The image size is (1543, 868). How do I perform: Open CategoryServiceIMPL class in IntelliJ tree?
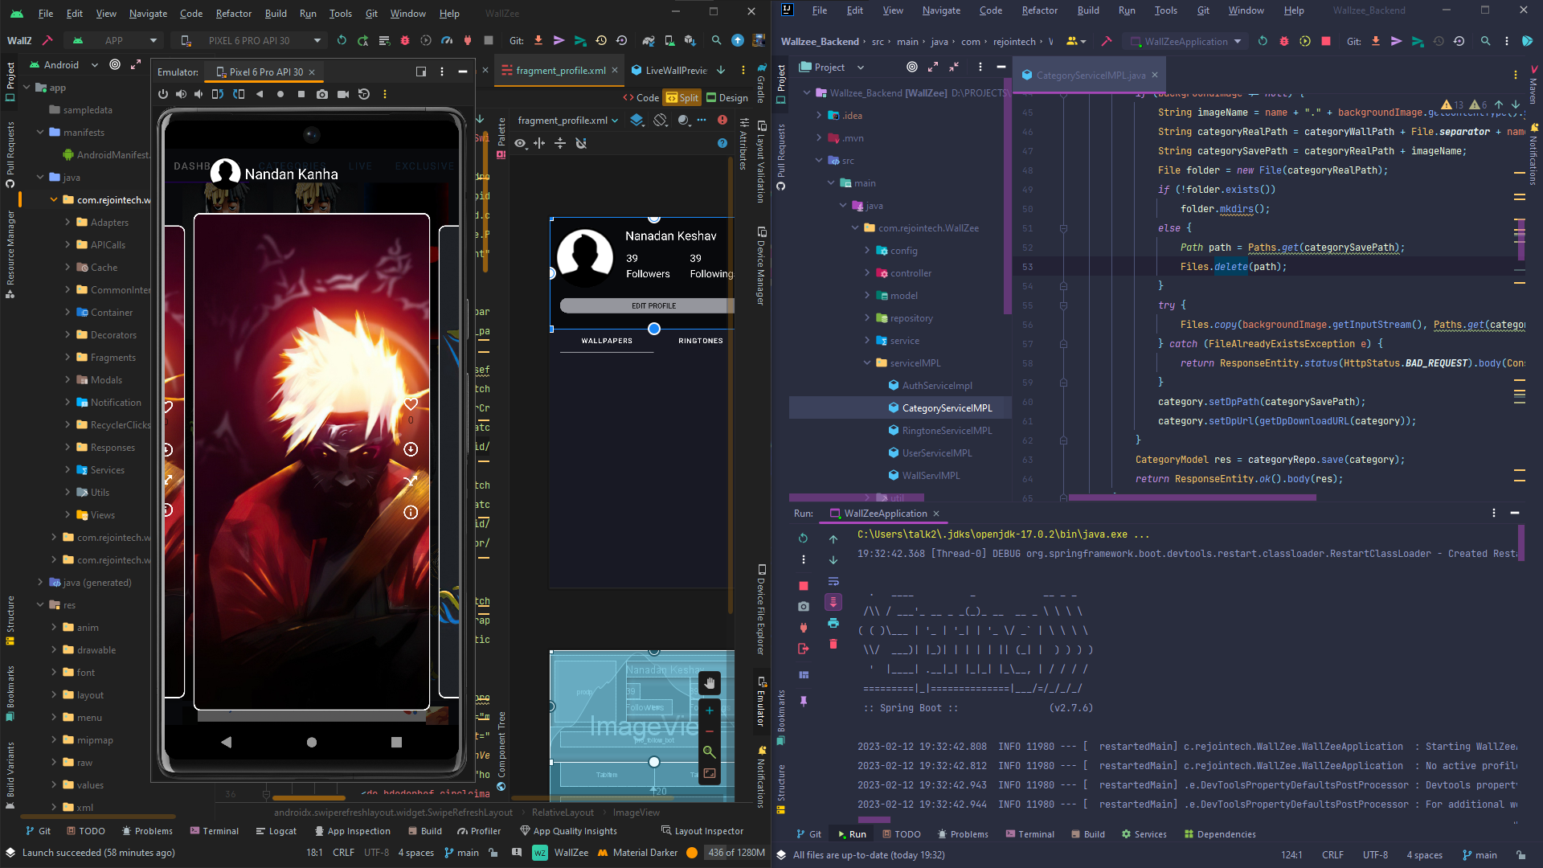[947, 408]
